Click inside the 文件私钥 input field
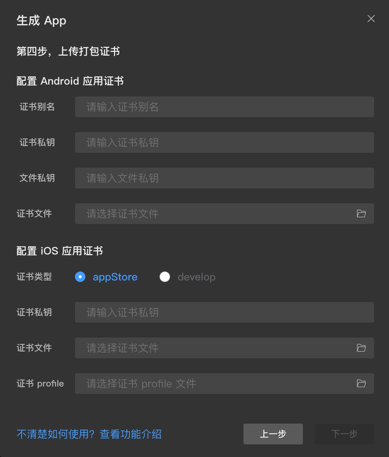The height and width of the screenshot is (457, 389). coord(225,178)
